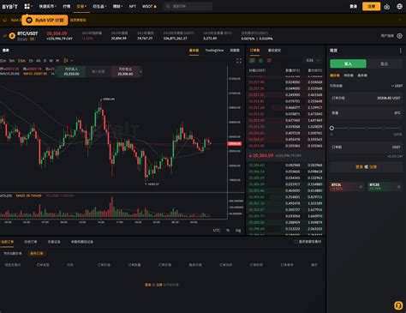Switch to recent trades tab (最近成交)
406x313 pixels.
pyautogui.click(x=274, y=51)
